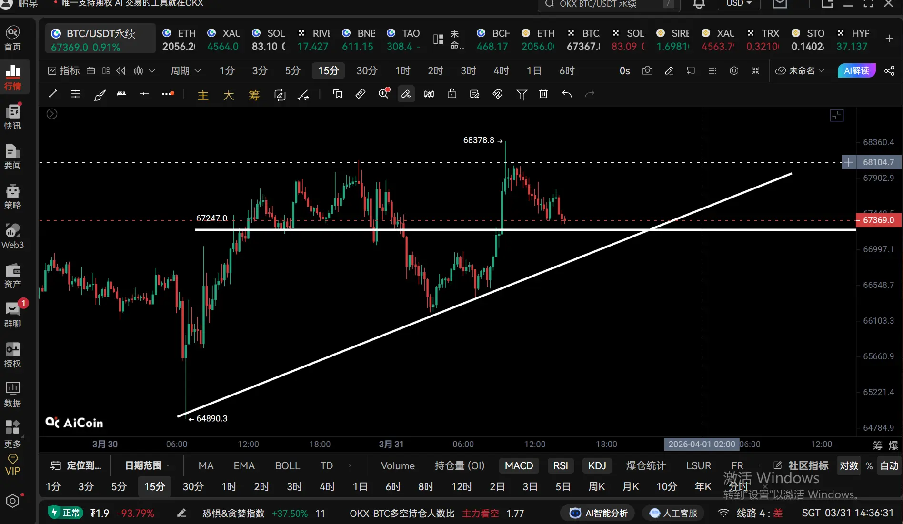Expand the 周期 period dropdown
The image size is (903, 524).
(x=186, y=71)
